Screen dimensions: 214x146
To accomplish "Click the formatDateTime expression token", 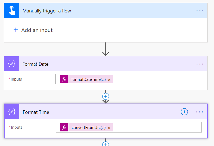I will [88, 79].
